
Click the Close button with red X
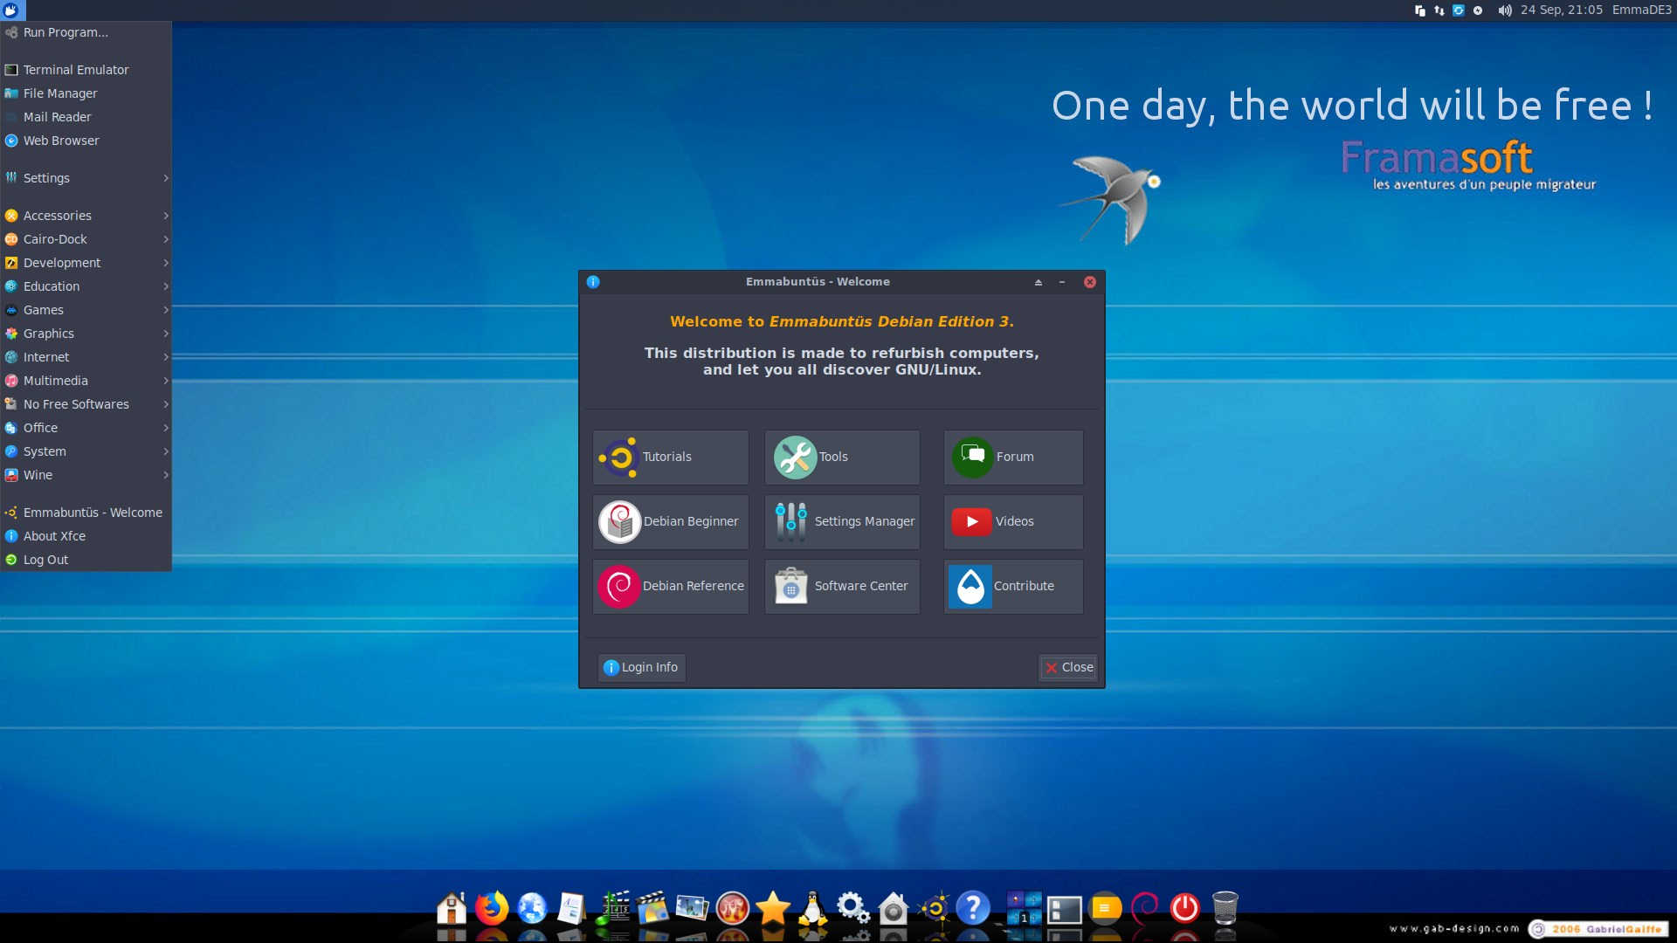coord(1068,667)
